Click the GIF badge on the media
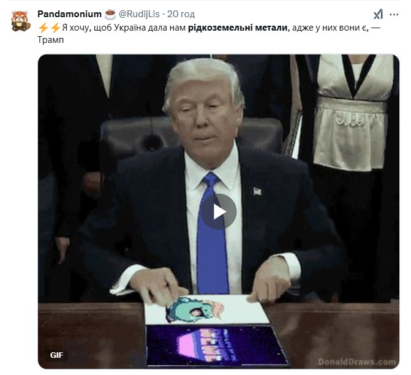This screenshot has height=375, width=411. point(56,355)
